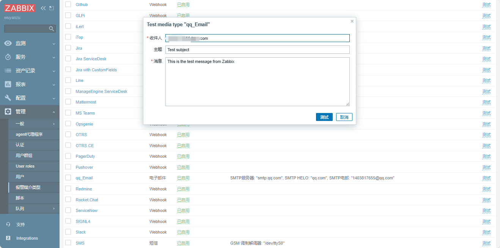Check the Mattermost row checkbox
The image size is (500, 248).
click(x=68, y=102)
